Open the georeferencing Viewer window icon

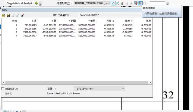pos(136,3)
